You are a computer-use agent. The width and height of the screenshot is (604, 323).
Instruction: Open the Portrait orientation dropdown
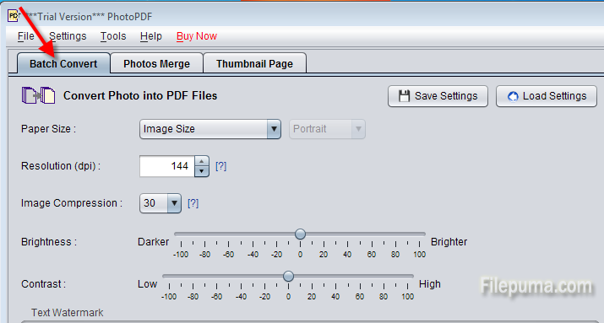coord(327,129)
